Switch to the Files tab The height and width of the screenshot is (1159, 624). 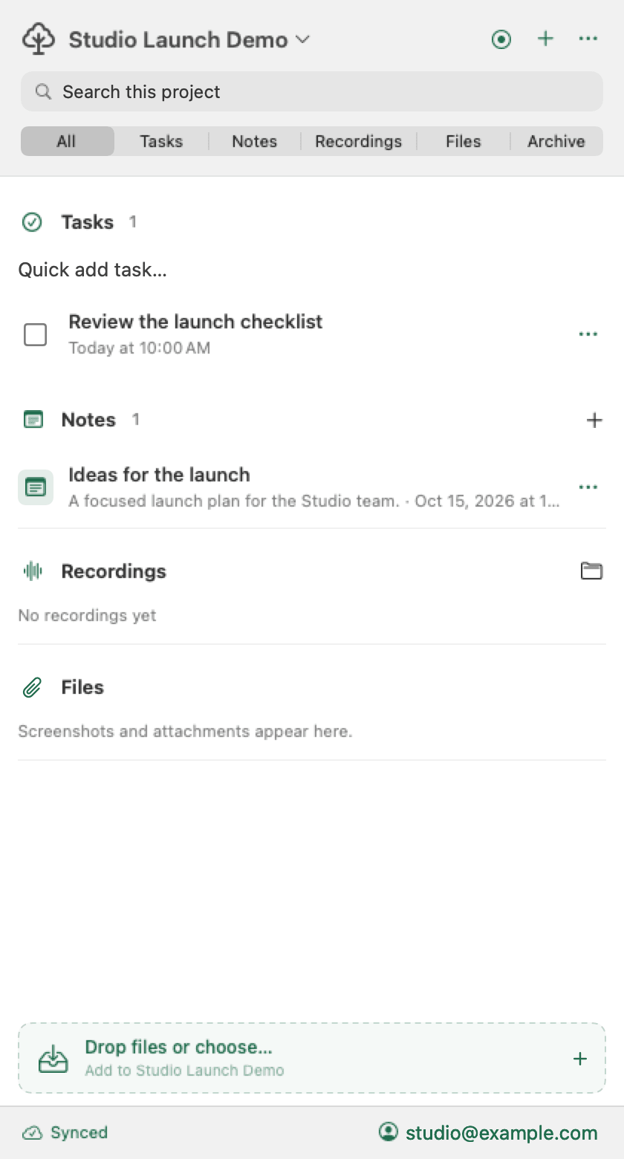click(463, 141)
